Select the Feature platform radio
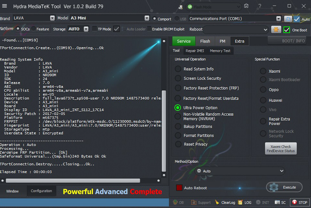This screenshot has width=311, height=208. tap(34, 29)
